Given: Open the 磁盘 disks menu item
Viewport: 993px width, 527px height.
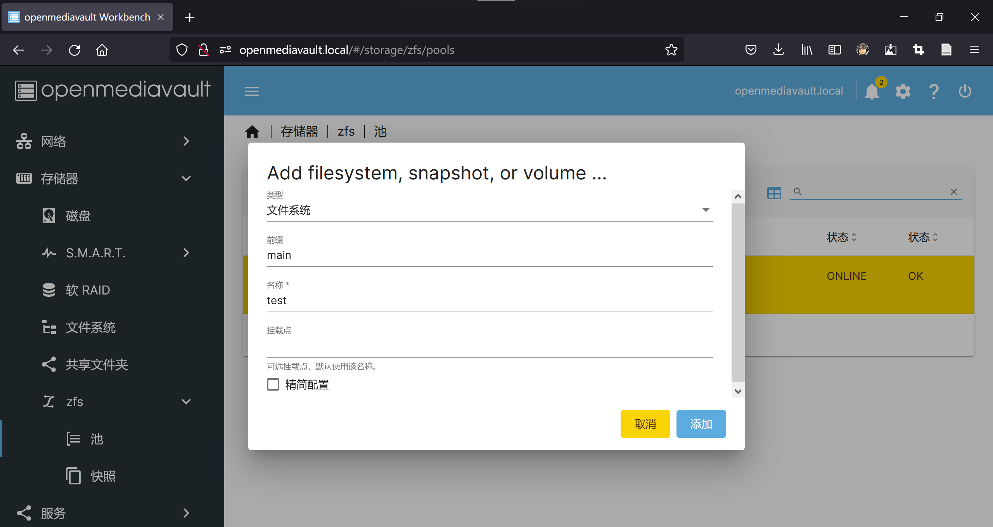Looking at the screenshot, I should click(x=78, y=216).
